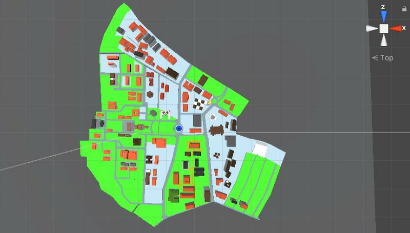
Task: Click the red X axis cone
Action: [396, 28]
